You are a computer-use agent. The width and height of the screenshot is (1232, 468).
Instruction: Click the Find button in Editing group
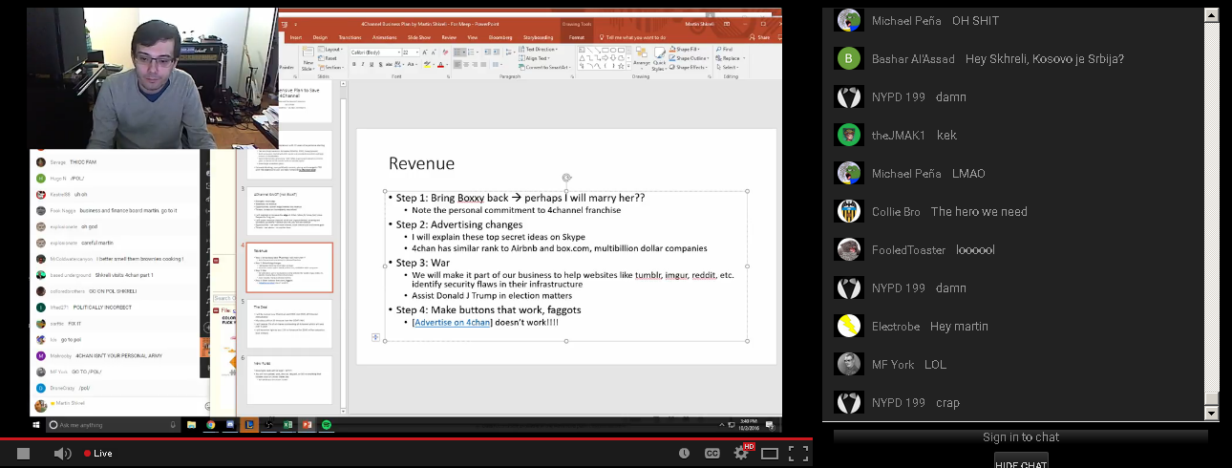click(724, 49)
